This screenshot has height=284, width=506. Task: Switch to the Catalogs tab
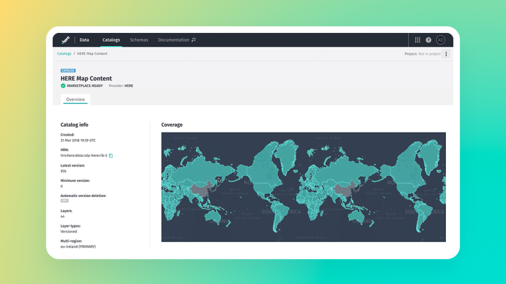[111, 40]
